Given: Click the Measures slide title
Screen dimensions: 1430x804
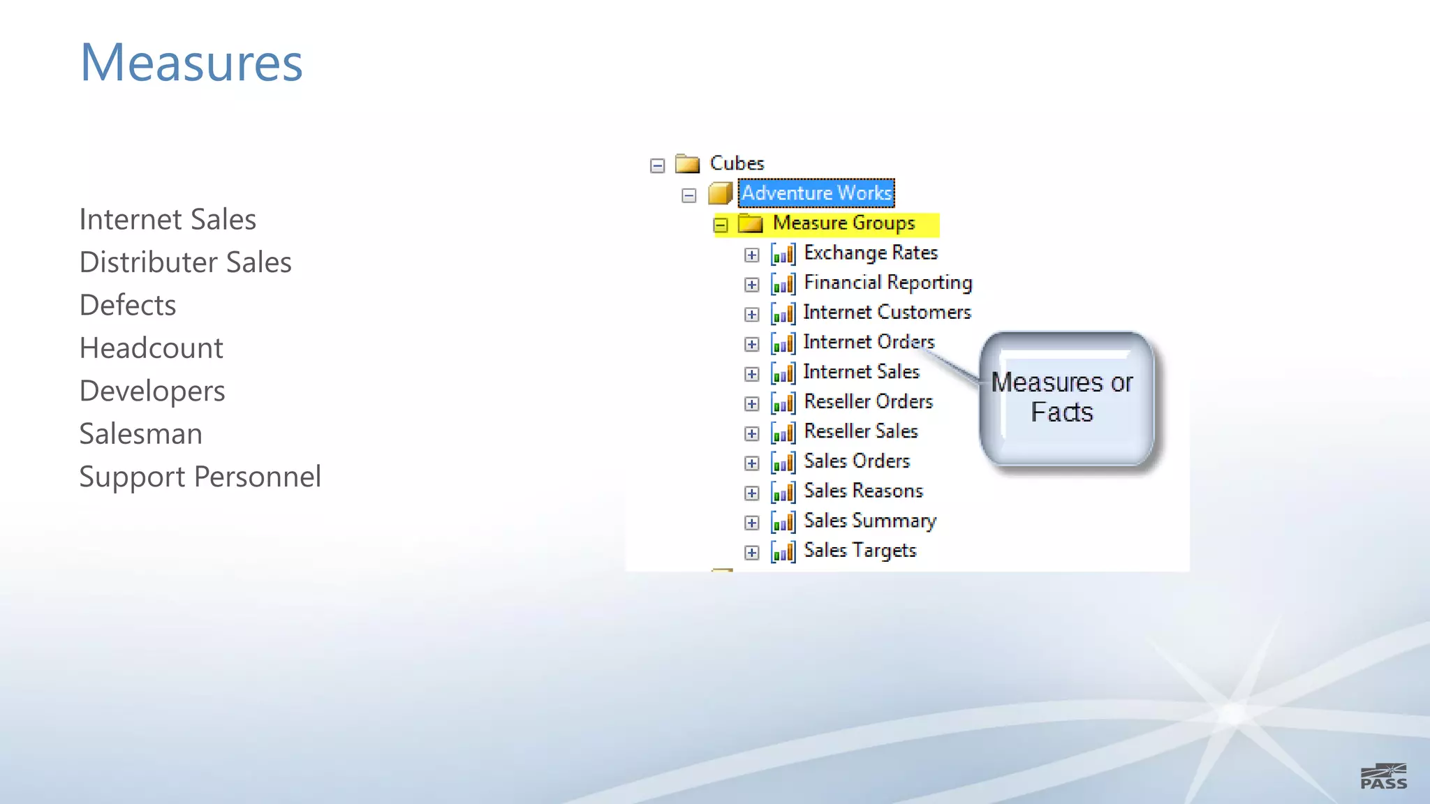Looking at the screenshot, I should click(x=191, y=63).
